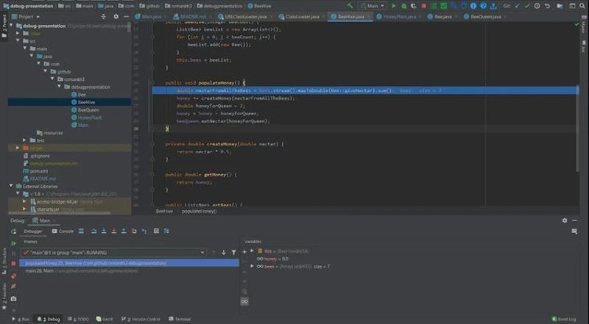Open the Terminal tool window button
The height and width of the screenshot is (324, 589).
point(180,320)
